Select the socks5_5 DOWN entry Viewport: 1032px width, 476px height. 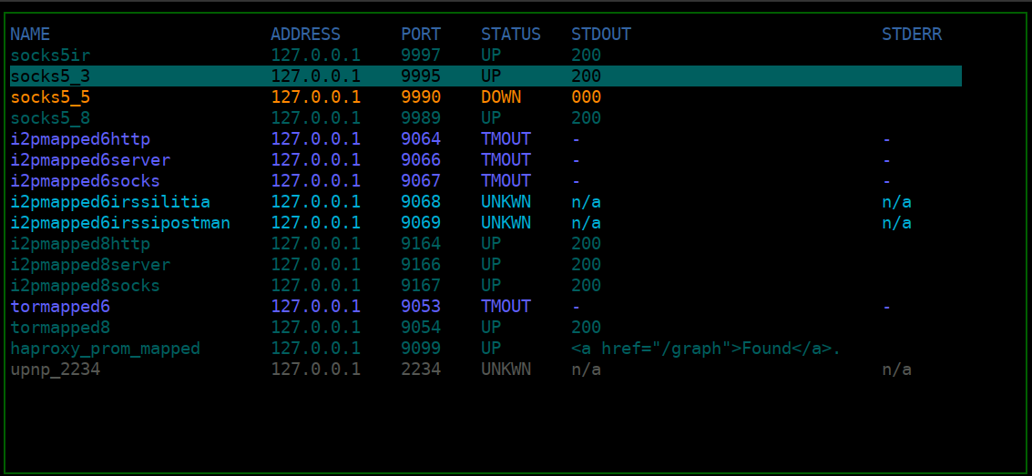(50, 97)
